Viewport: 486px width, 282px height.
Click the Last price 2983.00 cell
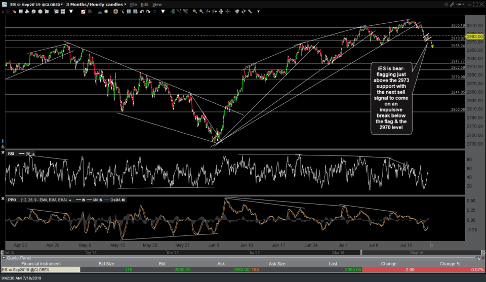coord(353,270)
